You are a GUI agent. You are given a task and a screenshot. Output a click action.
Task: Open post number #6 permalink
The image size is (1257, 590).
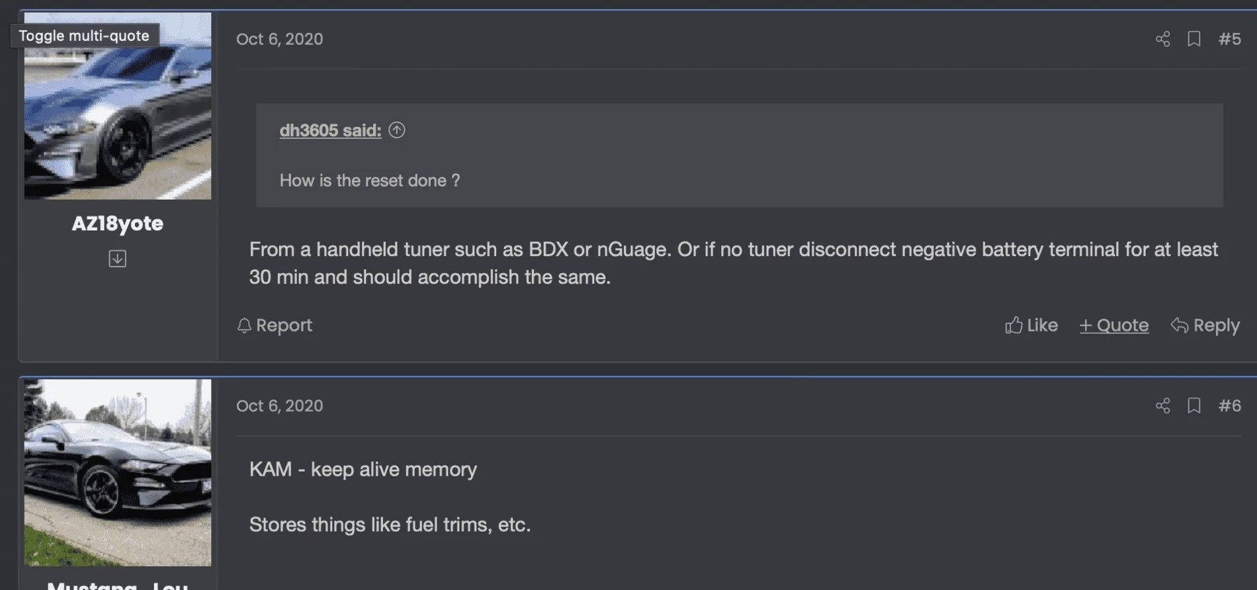coord(1230,405)
